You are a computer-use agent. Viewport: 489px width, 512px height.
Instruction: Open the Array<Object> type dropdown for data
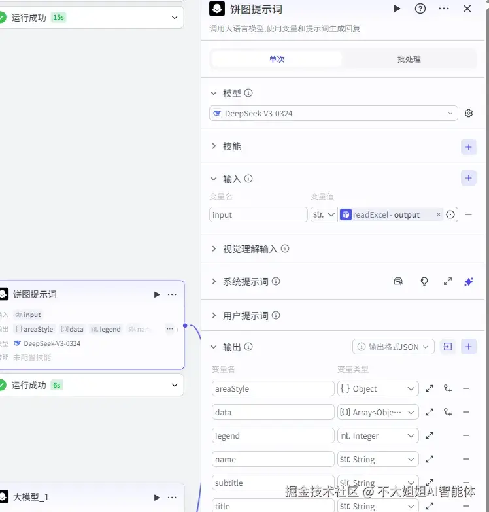(378, 412)
